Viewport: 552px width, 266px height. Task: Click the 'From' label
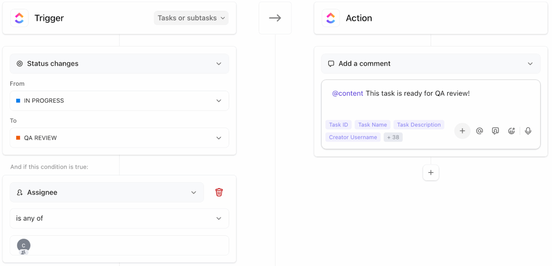pos(17,84)
